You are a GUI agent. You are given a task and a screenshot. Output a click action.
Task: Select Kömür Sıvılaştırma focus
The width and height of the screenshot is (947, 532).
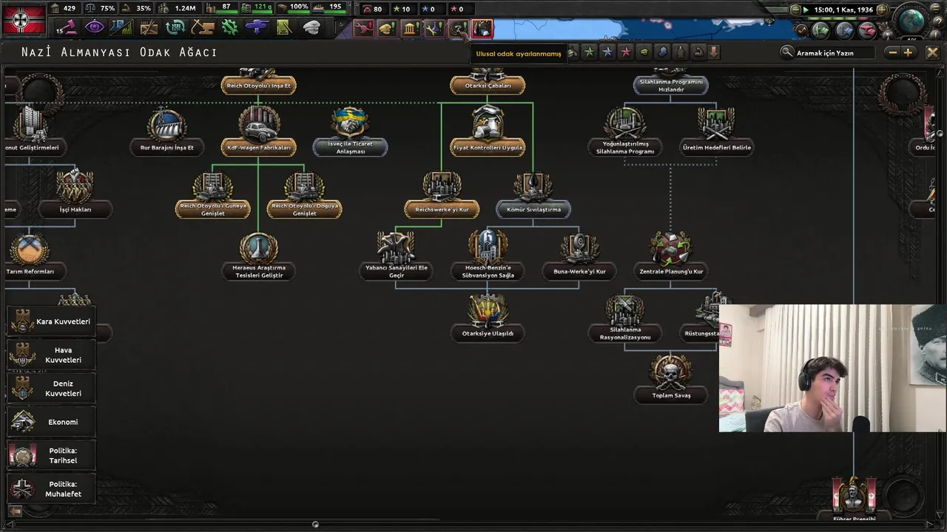click(533, 194)
